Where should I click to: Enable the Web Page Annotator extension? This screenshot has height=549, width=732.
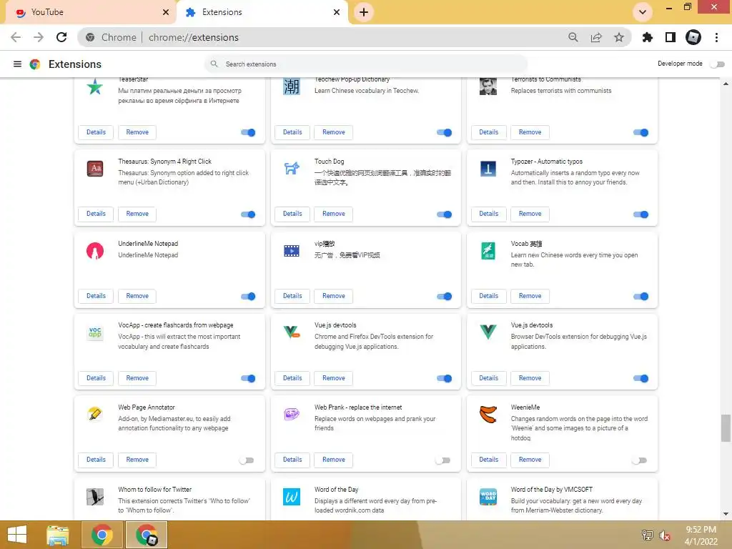pos(247,460)
